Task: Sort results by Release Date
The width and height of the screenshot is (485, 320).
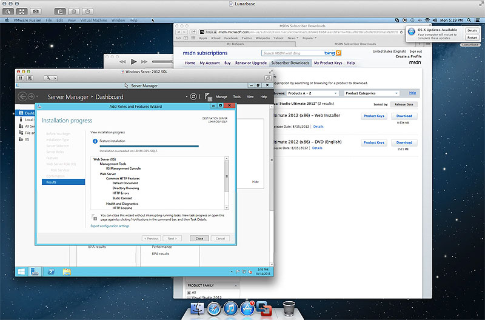Action: pyautogui.click(x=404, y=104)
